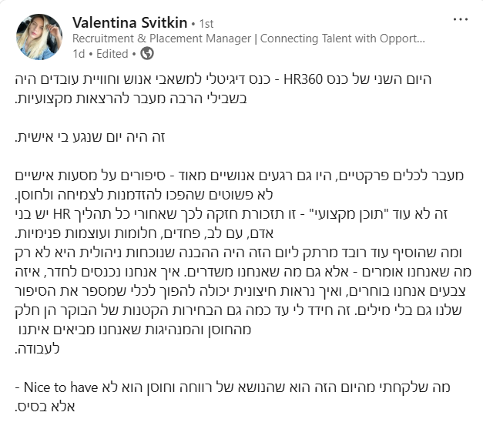
Task: Open the Valentina Svitkin name link
Action: pyautogui.click(x=126, y=22)
